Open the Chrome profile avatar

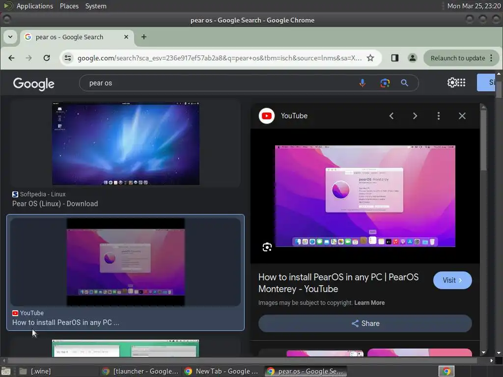(x=413, y=58)
